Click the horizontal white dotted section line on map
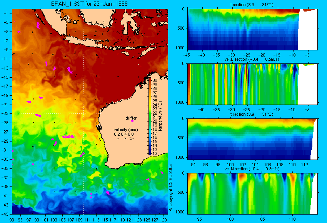This screenshot has width=327, height=223. click(55, 113)
